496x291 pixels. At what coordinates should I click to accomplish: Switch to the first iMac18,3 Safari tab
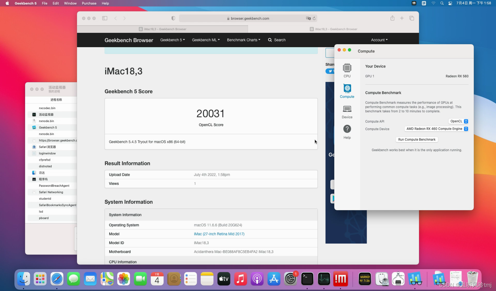(x=162, y=29)
